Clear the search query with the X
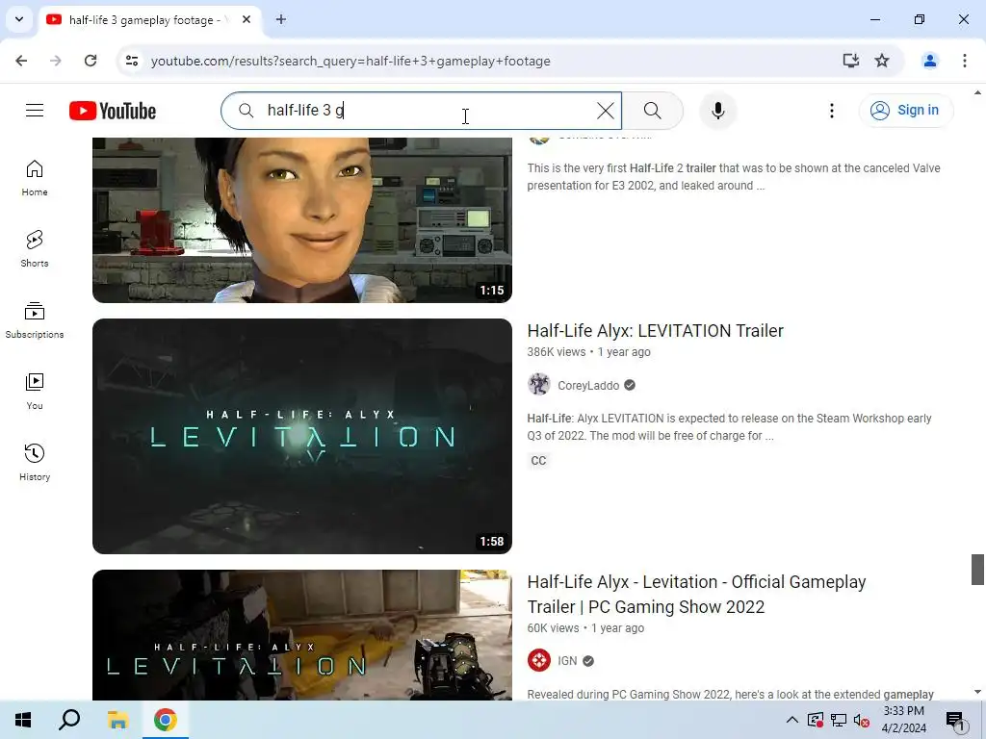The image size is (986, 739). [x=606, y=111]
